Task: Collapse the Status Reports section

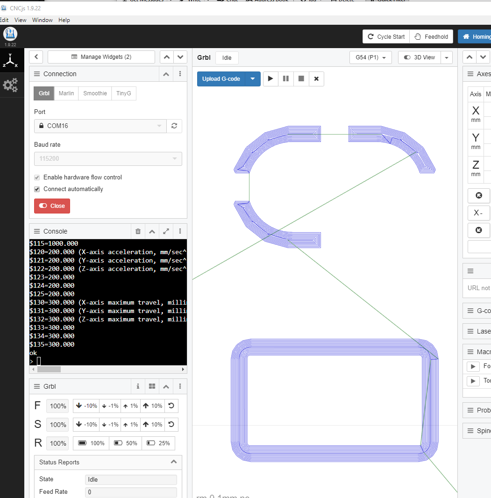Action: (174, 462)
